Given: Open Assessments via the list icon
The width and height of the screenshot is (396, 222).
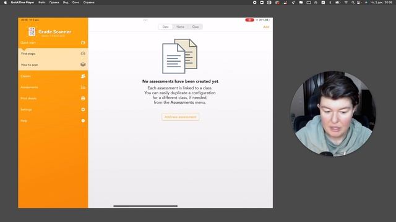Looking at the screenshot, I should pos(83,87).
